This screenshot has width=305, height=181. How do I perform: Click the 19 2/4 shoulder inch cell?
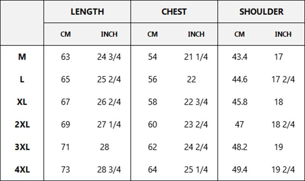pyautogui.click(x=283, y=170)
